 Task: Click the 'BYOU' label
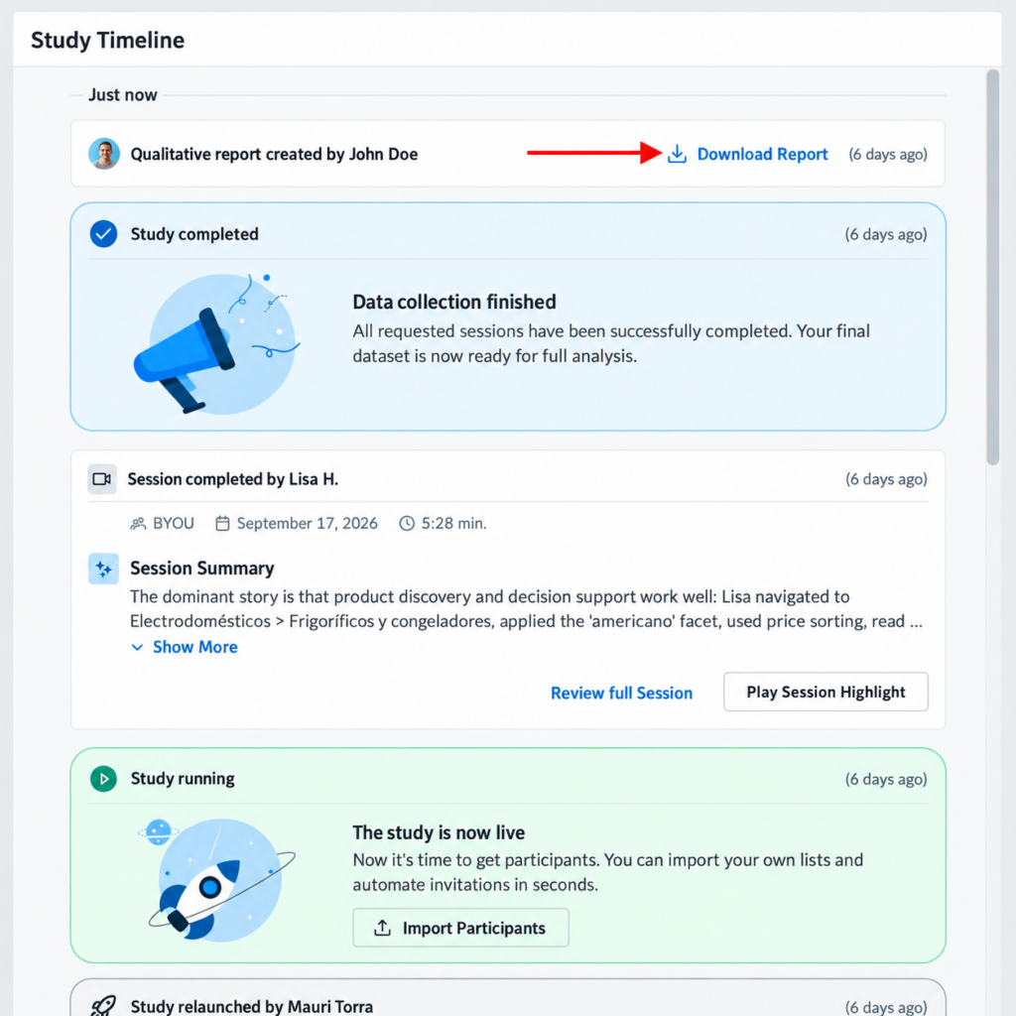(174, 524)
